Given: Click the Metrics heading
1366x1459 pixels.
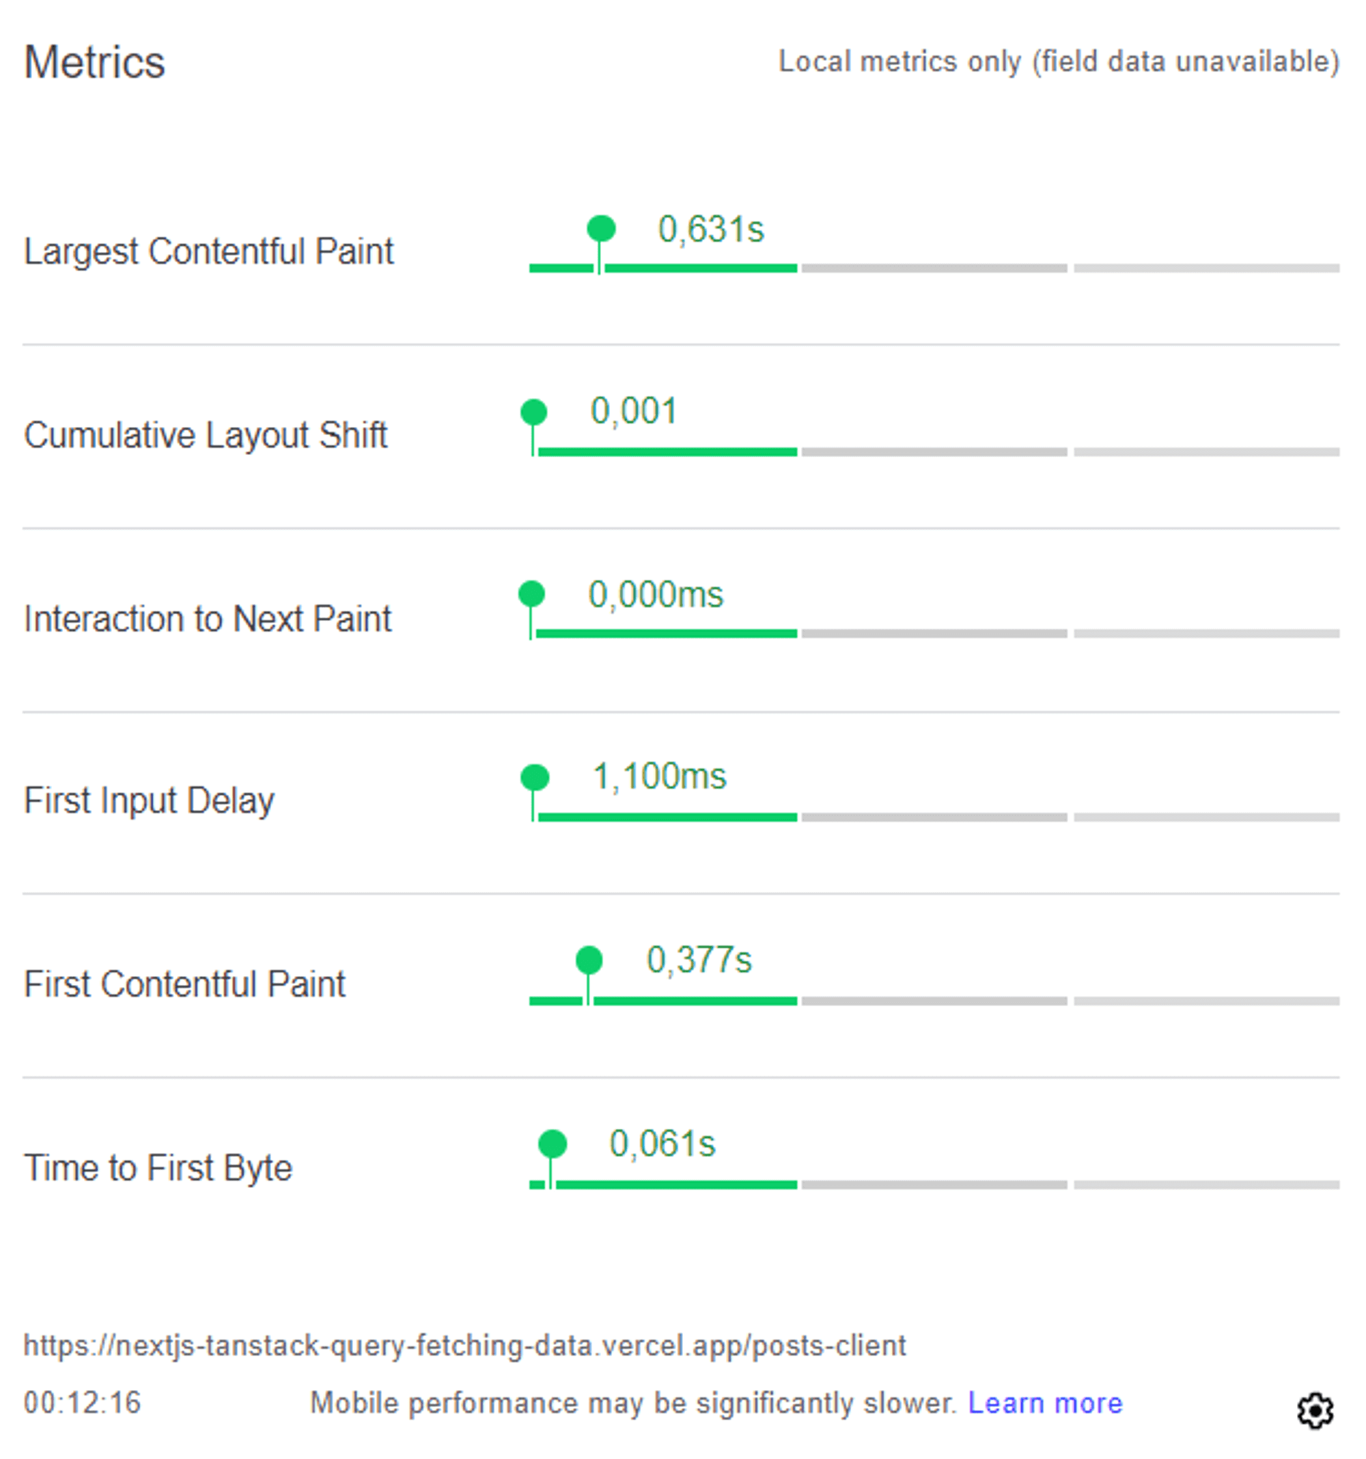Looking at the screenshot, I should [95, 61].
